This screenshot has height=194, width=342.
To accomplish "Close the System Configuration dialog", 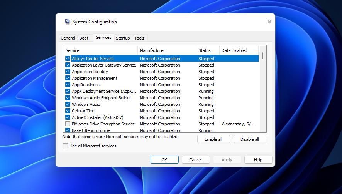I will [269, 22].
